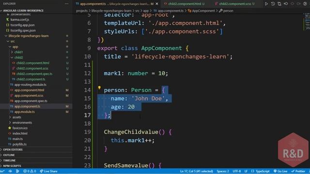The width and height of the screenshot is (310, 174).
Task: Click the eye watch icon in status bar
Action: [x=10, y=171]
